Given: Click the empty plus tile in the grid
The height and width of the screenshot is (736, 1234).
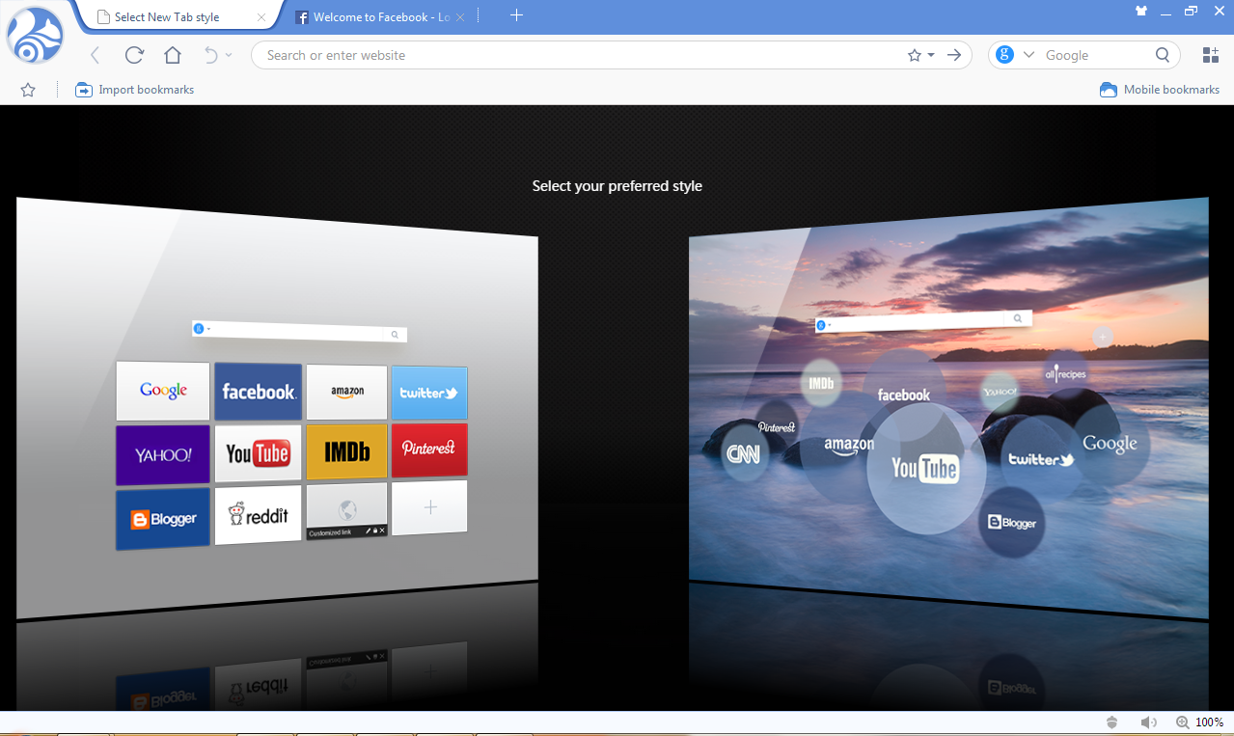Looking at the screenshot, I should (430, 507).
